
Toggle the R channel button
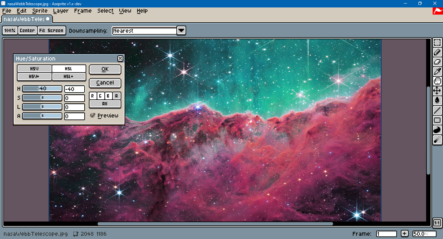coord(93,96)
